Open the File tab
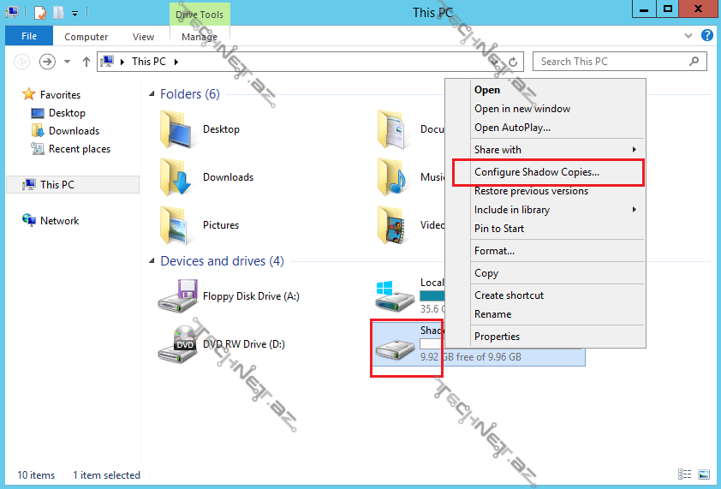The width and height of the screenshot is (721, 489). coord(29,37)
